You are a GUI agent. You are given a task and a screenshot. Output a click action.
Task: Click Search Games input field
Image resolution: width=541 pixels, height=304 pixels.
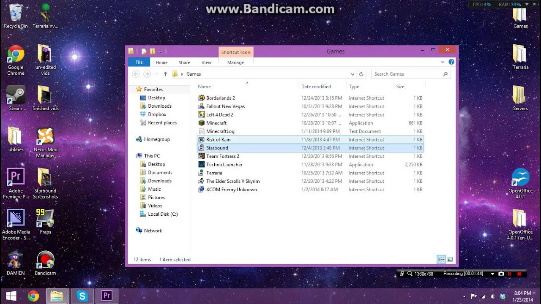coord(411,74)
